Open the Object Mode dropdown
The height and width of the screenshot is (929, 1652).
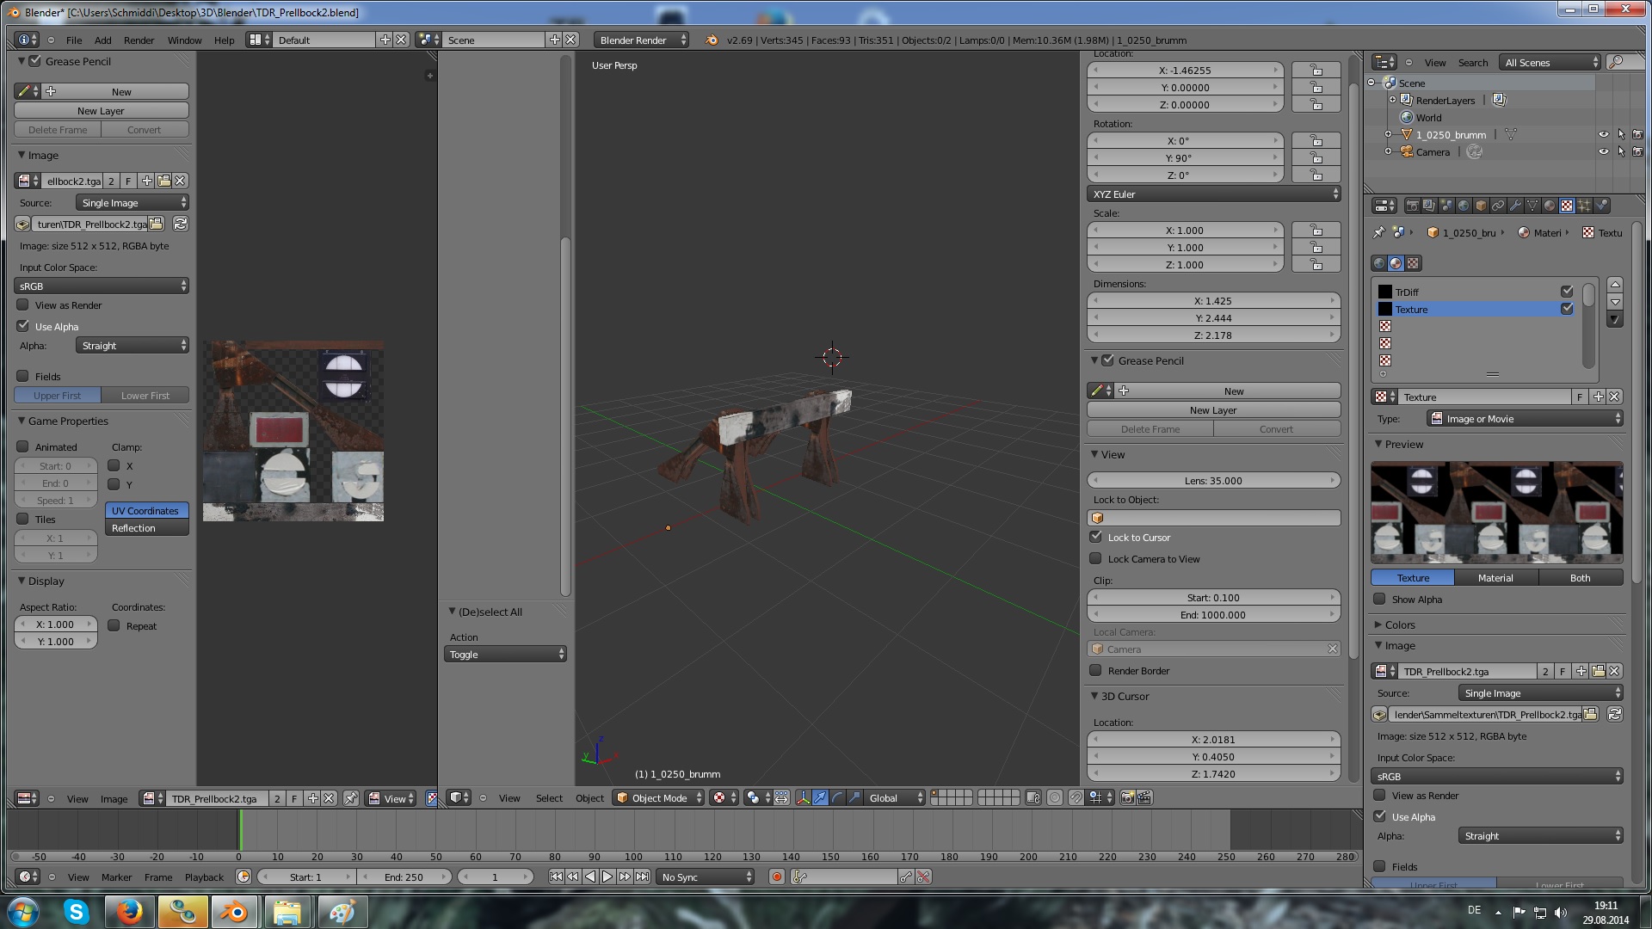click(658, 798)
